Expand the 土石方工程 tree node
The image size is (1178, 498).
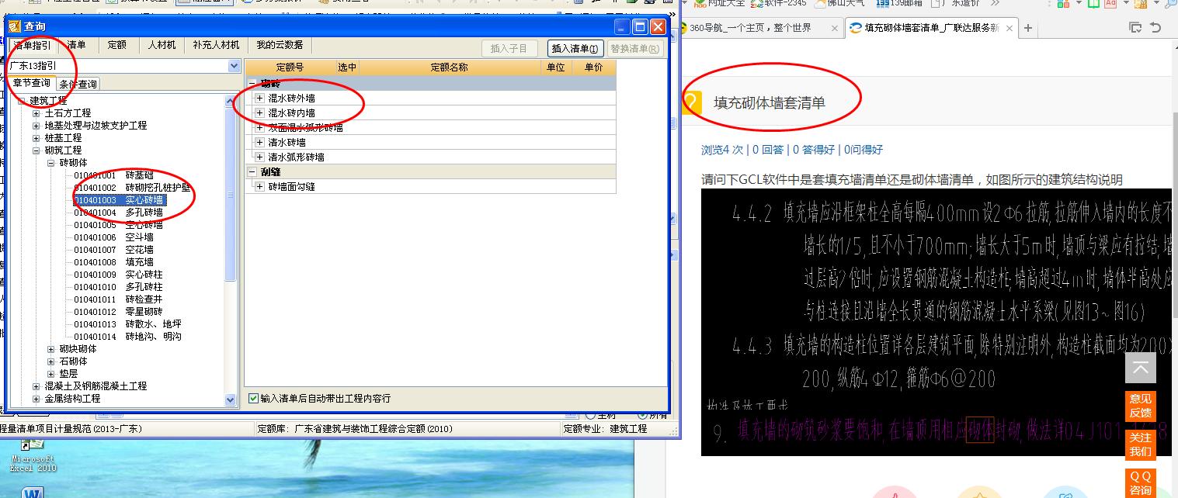pos(36,113)
